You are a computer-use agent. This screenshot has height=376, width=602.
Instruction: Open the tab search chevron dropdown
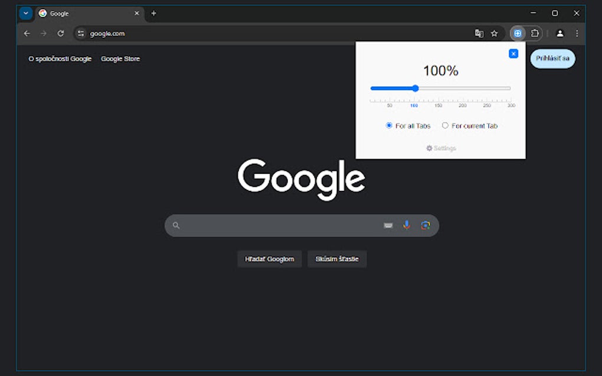[x=25, y=12]
